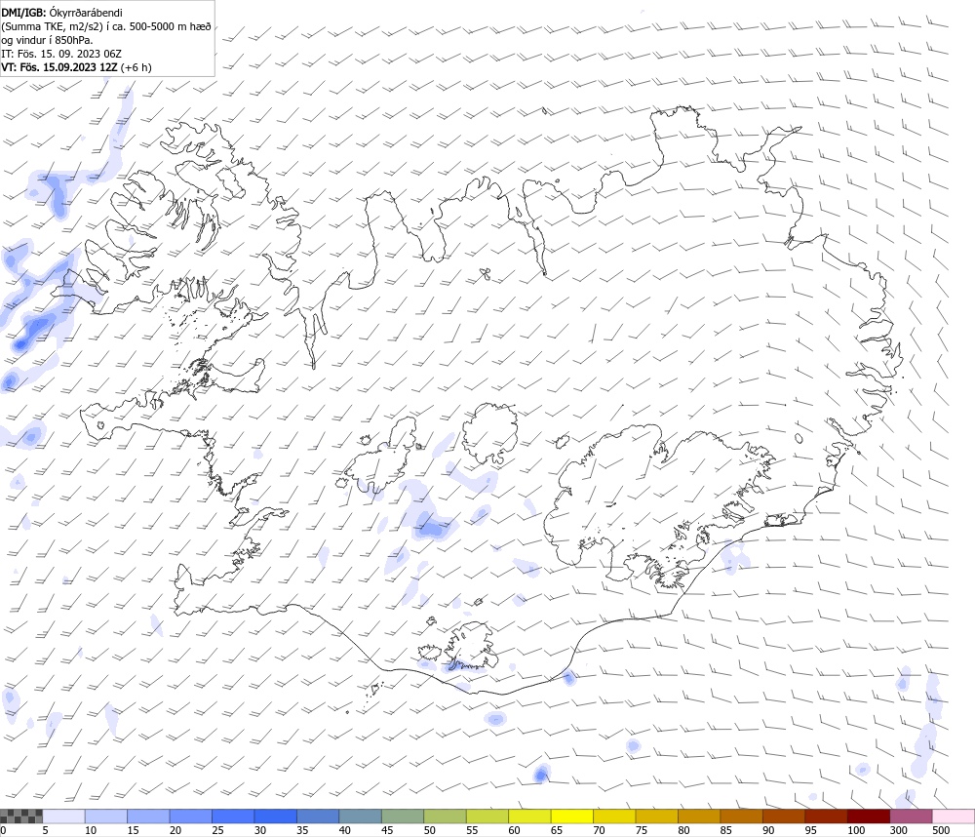Select gray-blue swatch between 40 and 45
The width and height of the screenshot is (975, 837).
[x=360, y=817]
